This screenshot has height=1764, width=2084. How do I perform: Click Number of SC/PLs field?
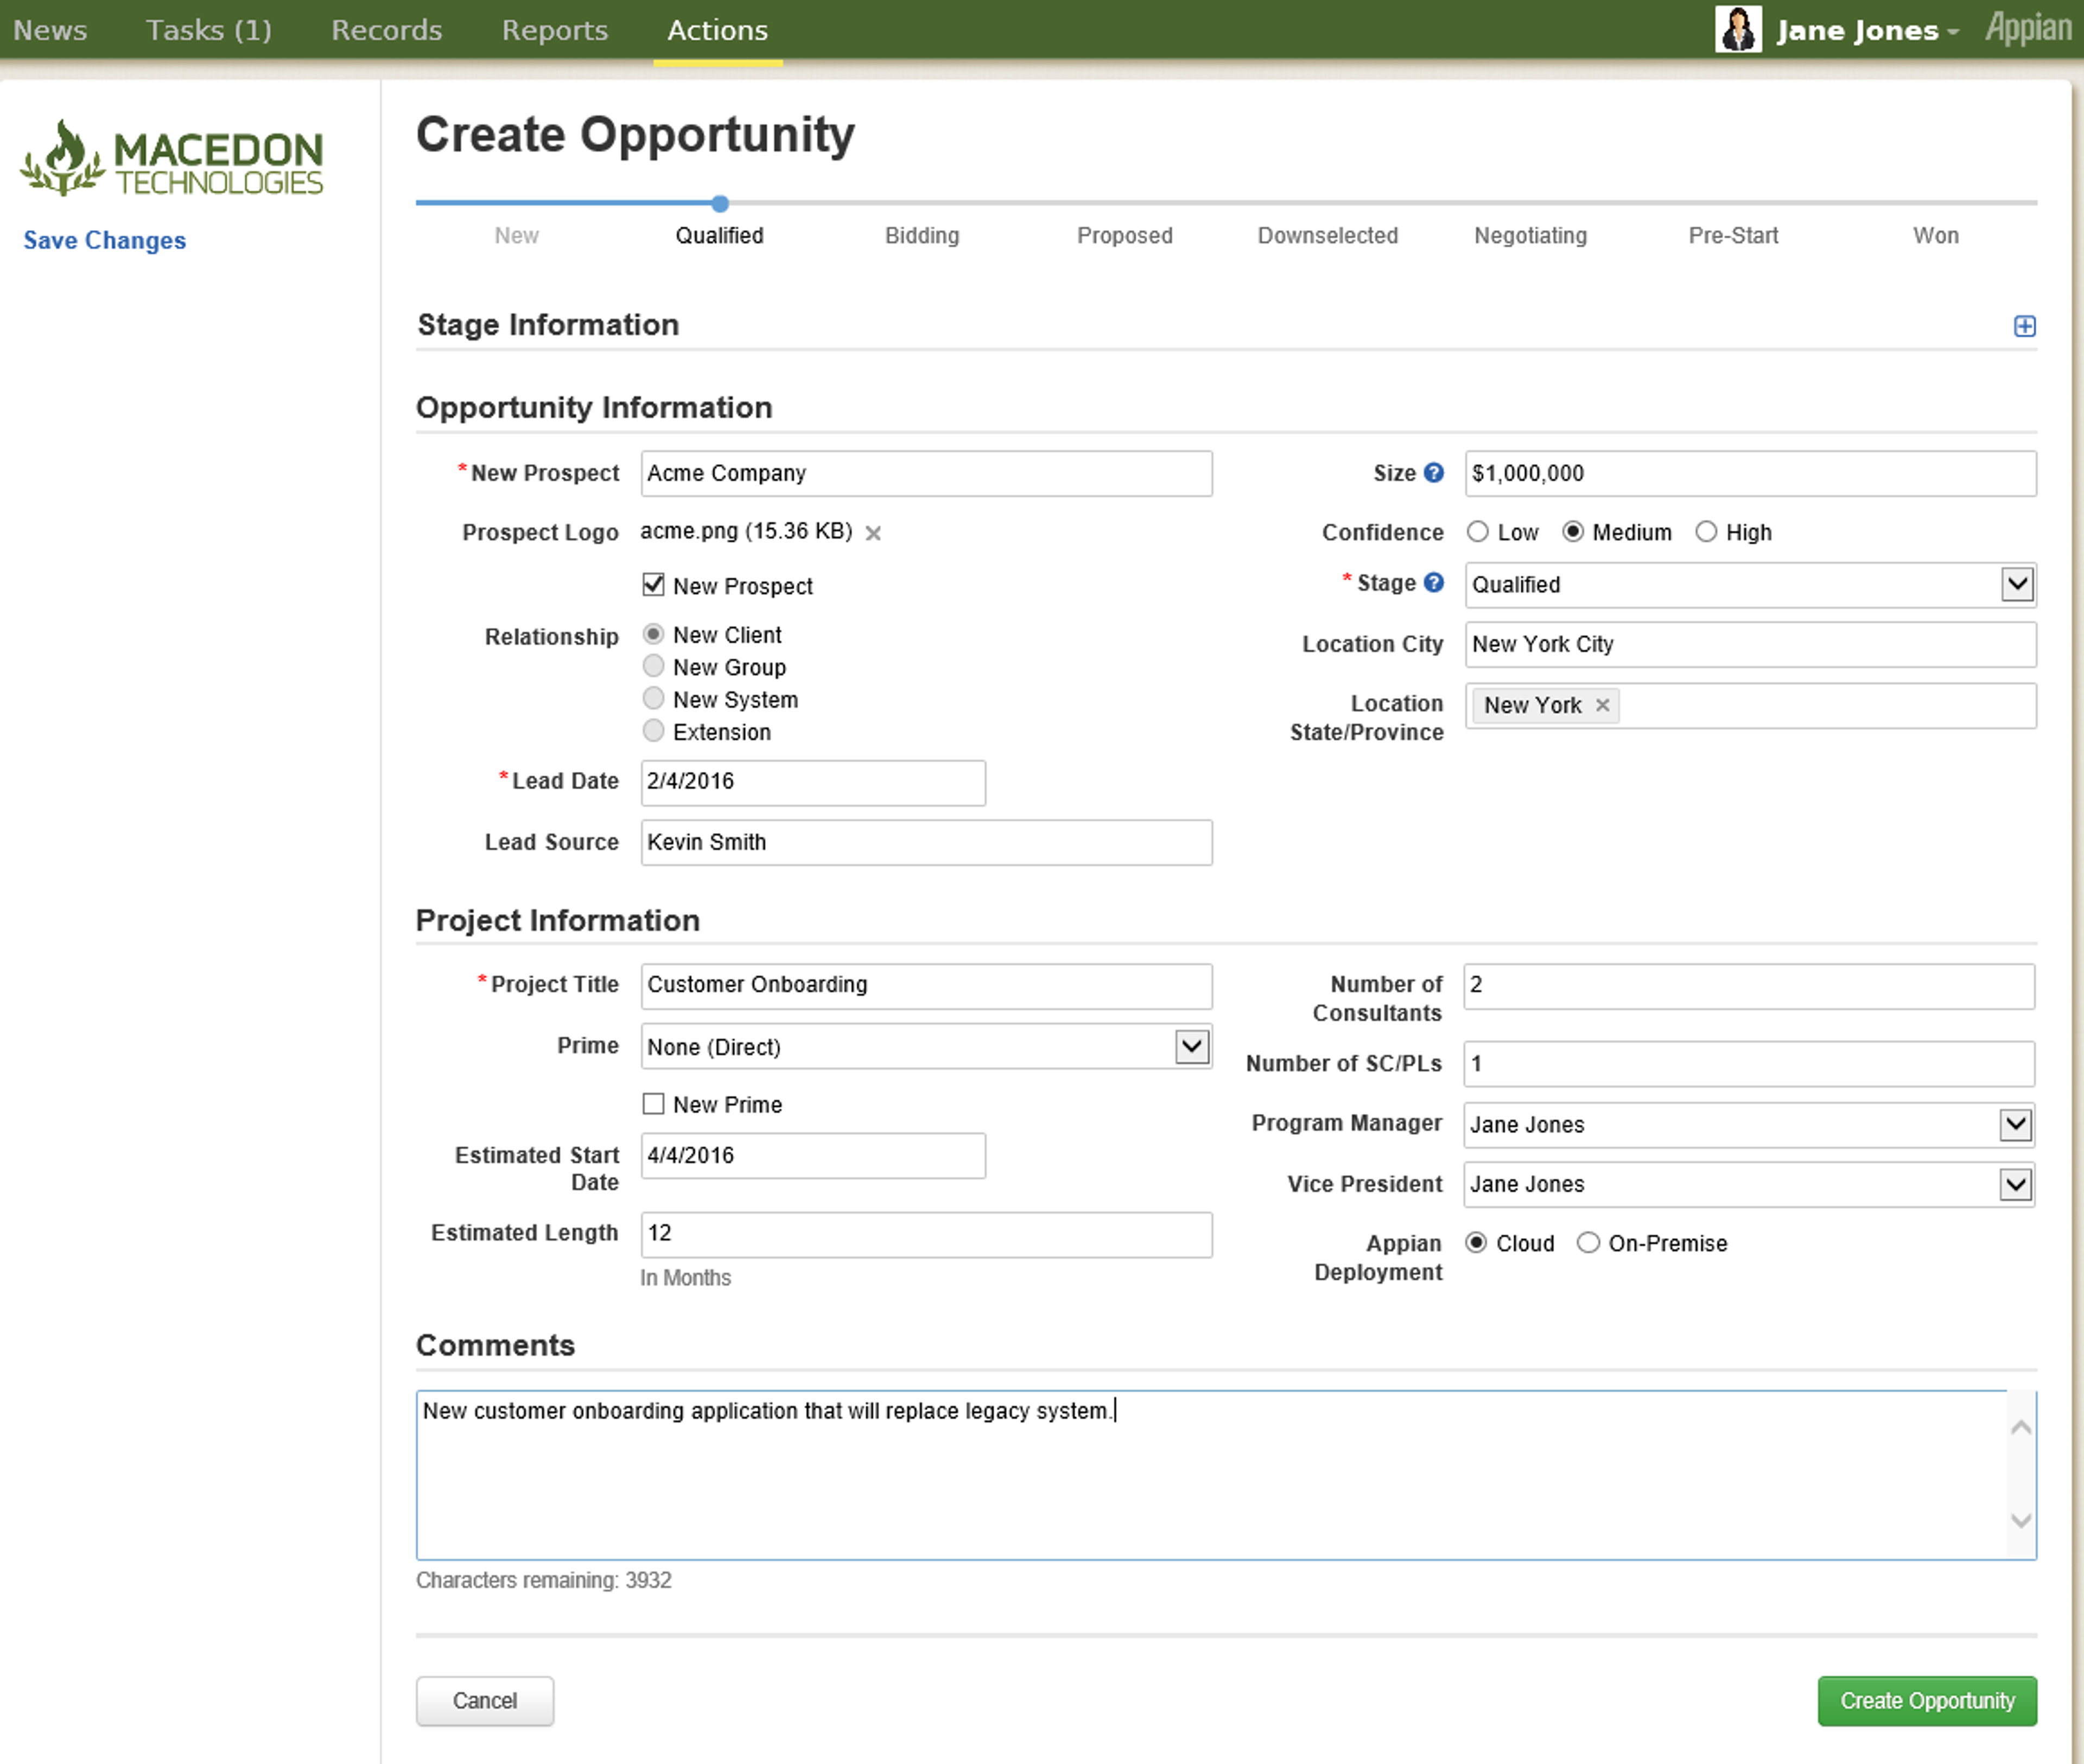1748,1063
